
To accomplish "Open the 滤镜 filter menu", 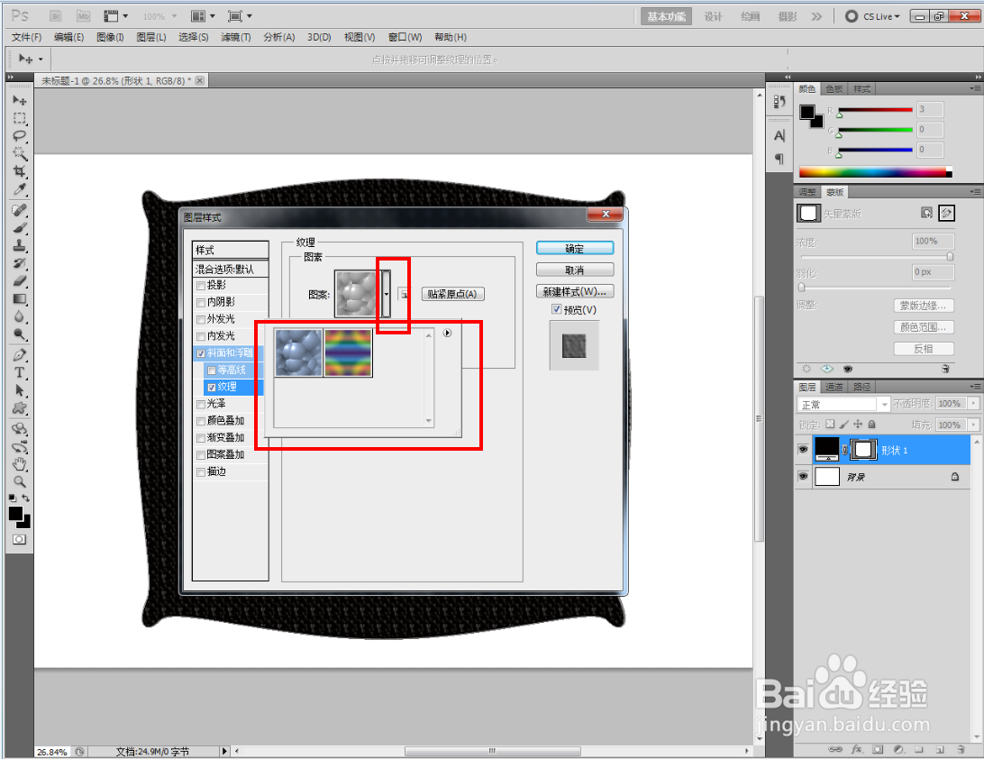I will [236, 37].
